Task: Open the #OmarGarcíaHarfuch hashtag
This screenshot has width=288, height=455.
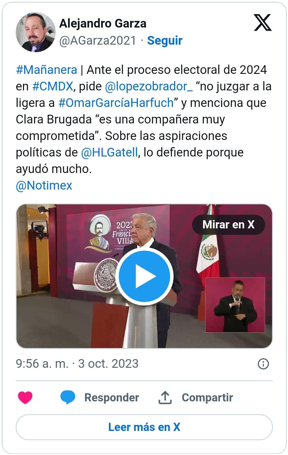Action: (116, 103)
